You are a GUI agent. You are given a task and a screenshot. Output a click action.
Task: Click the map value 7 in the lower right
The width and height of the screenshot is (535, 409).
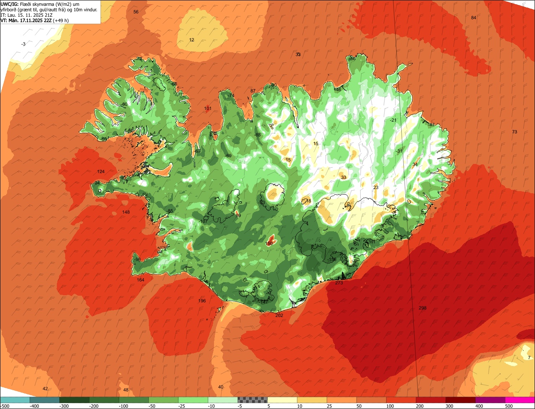coord(529,358)
